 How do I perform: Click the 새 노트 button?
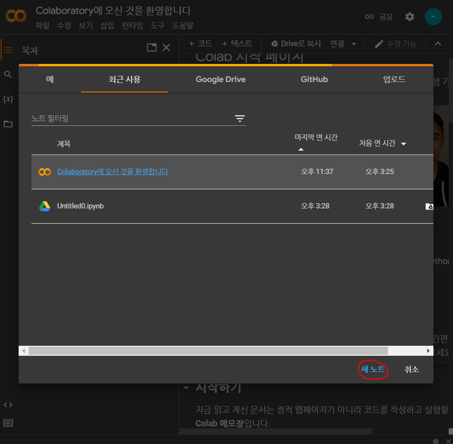pyautogui.click(x=373, y=369)
